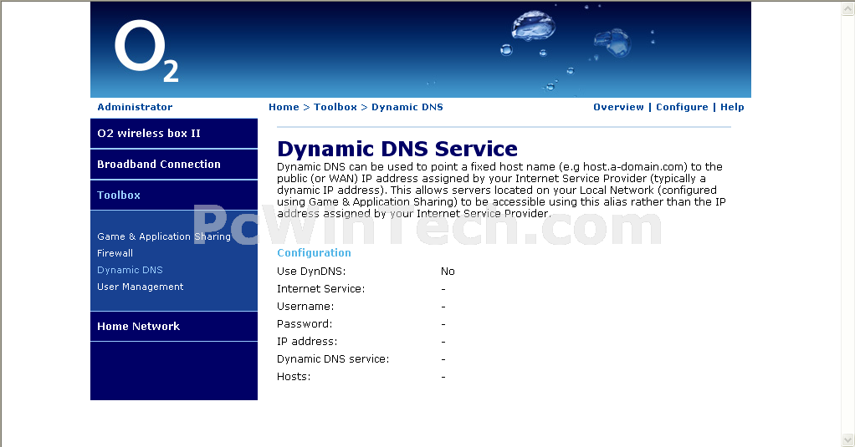Open the Home Network menu
Screen dimensions: 855x447
[x=173, y=327]
